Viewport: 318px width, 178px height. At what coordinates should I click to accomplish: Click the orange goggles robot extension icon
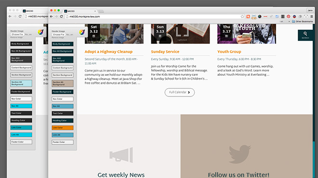pyautogui.click(x=254, y=17)
